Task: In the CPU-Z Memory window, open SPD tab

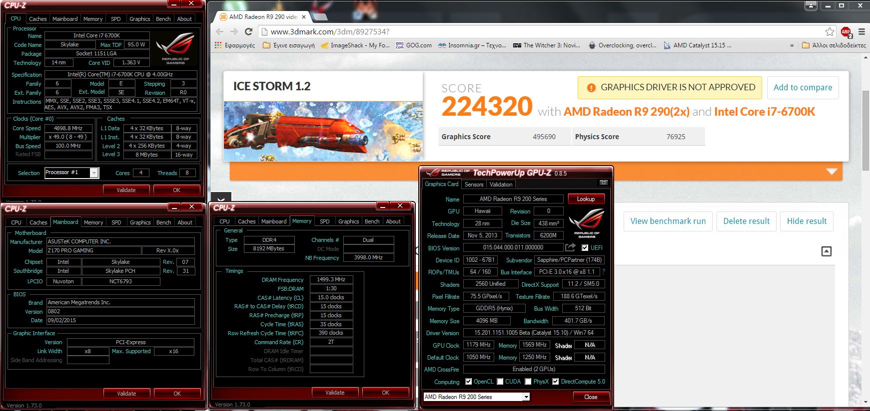Action: click(324, 221)
